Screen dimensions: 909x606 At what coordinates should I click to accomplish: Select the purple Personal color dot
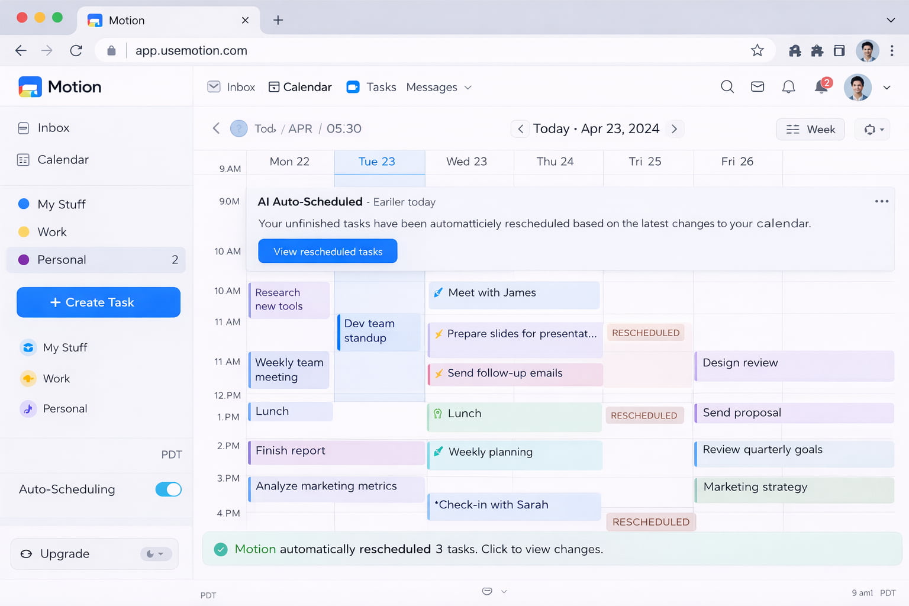pyautogui.click(x=24, y=260)
